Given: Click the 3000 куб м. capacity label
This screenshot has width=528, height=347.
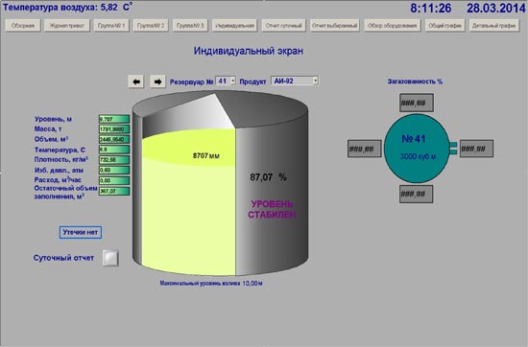Looking at the screenshot, I should tap(419, 156).
